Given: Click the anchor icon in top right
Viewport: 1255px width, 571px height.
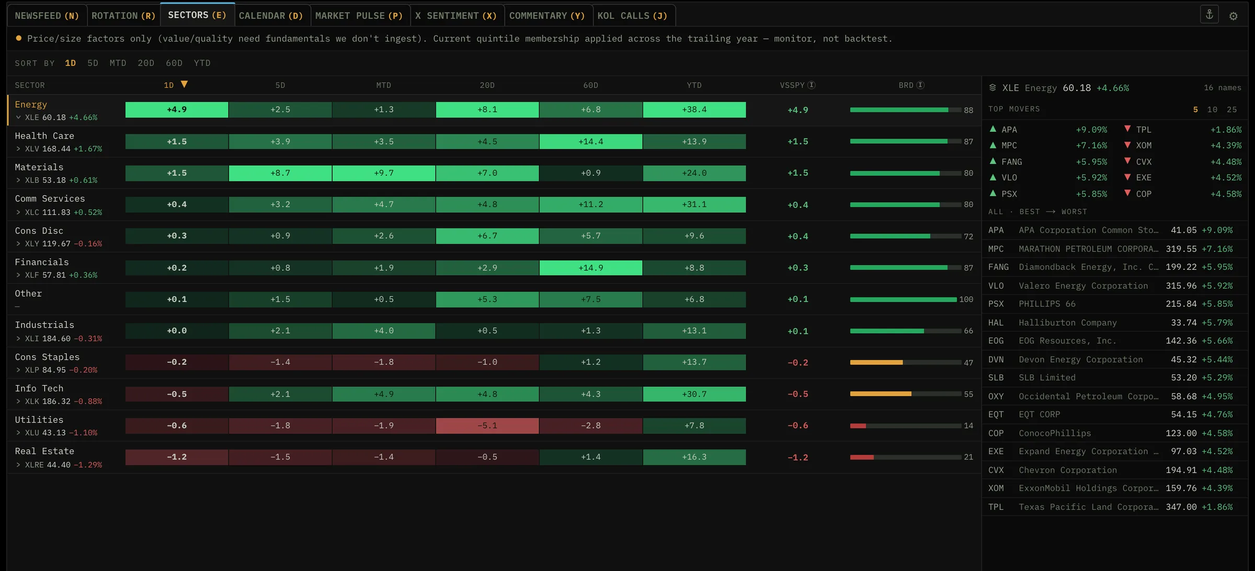Looking at the screenshot, I should point(1209,15).
